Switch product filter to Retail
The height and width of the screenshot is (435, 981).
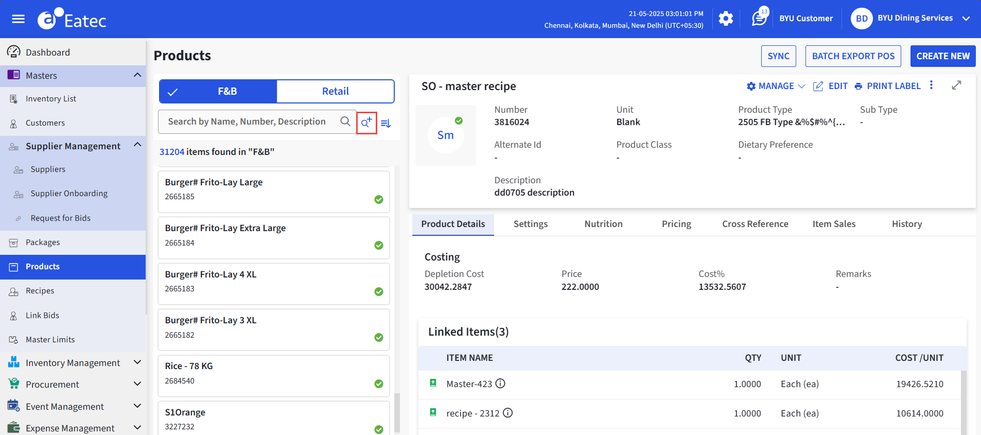[x=335, y=91]
